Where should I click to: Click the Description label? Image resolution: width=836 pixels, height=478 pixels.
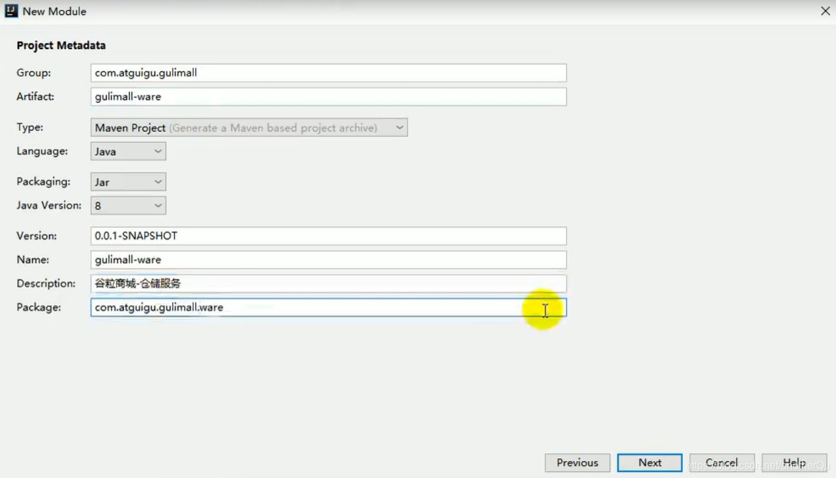pos(46,284)
